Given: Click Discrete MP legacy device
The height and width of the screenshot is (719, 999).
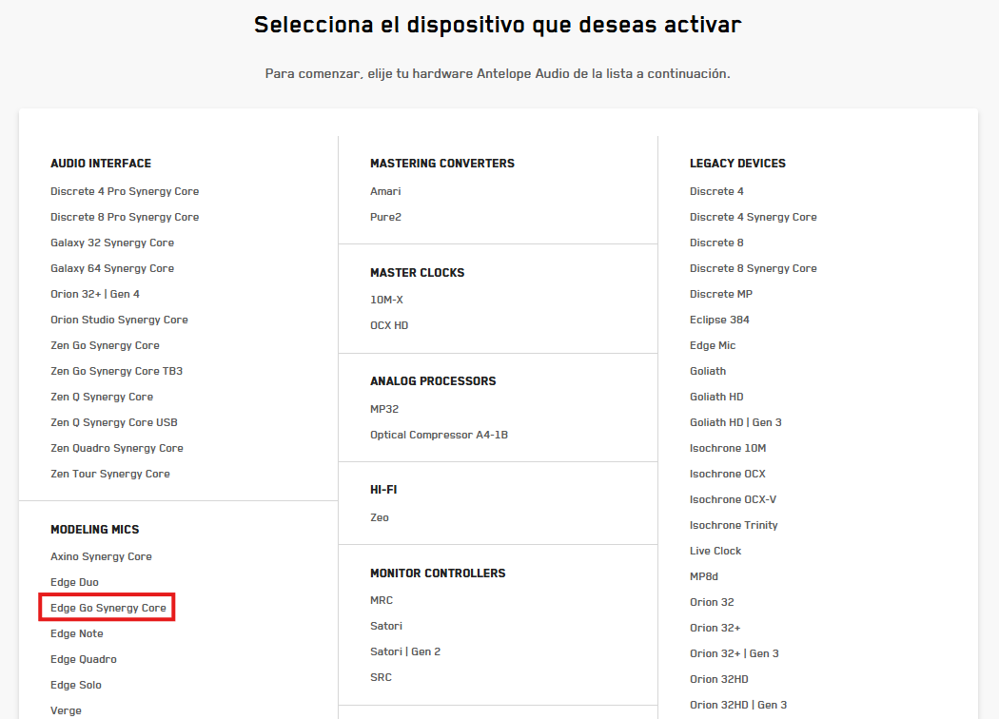Looking at the screenshot, I should pos(721,294).
